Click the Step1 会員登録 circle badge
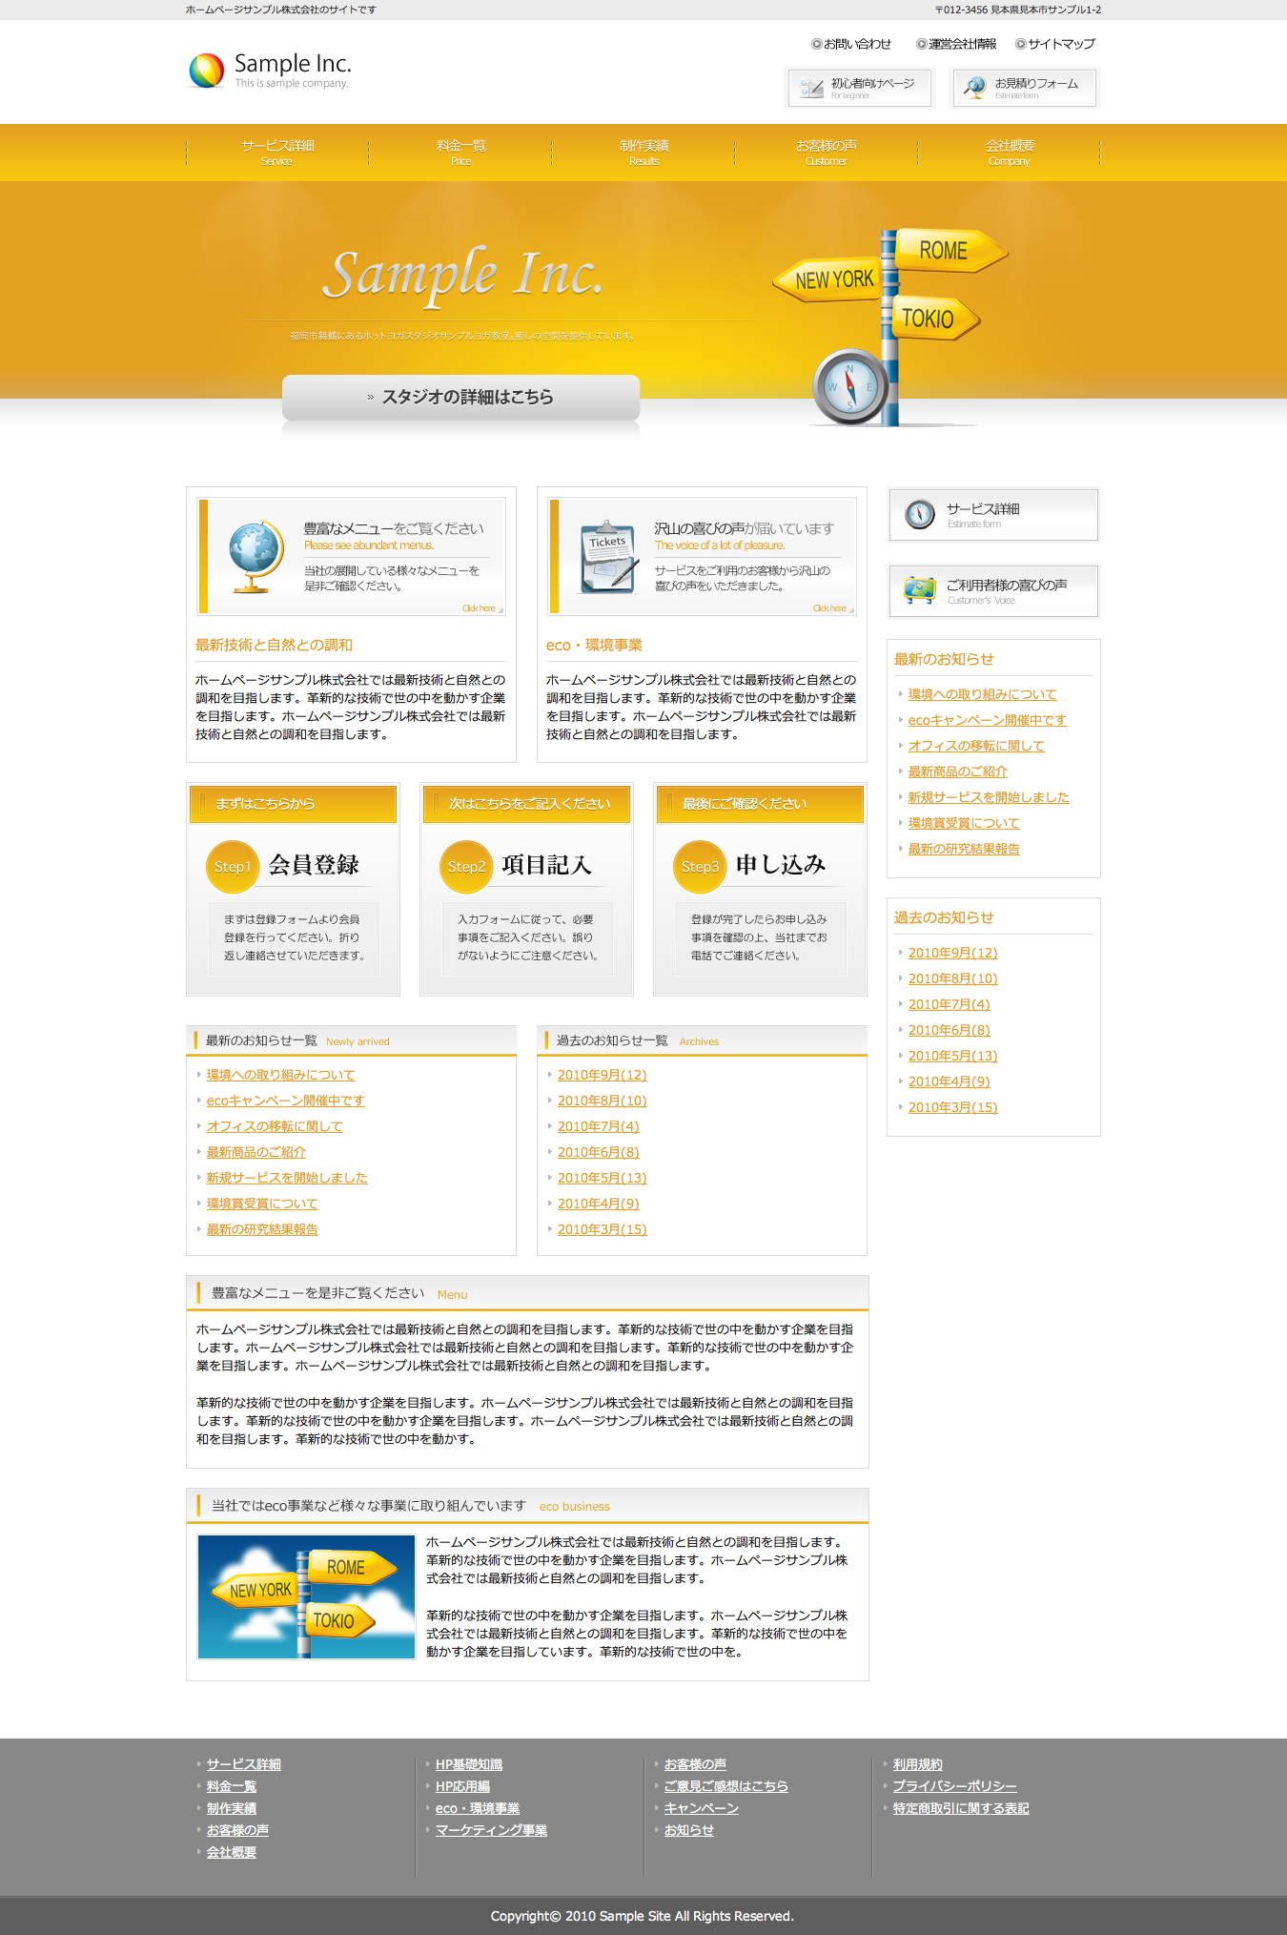 tap(232, 866)
